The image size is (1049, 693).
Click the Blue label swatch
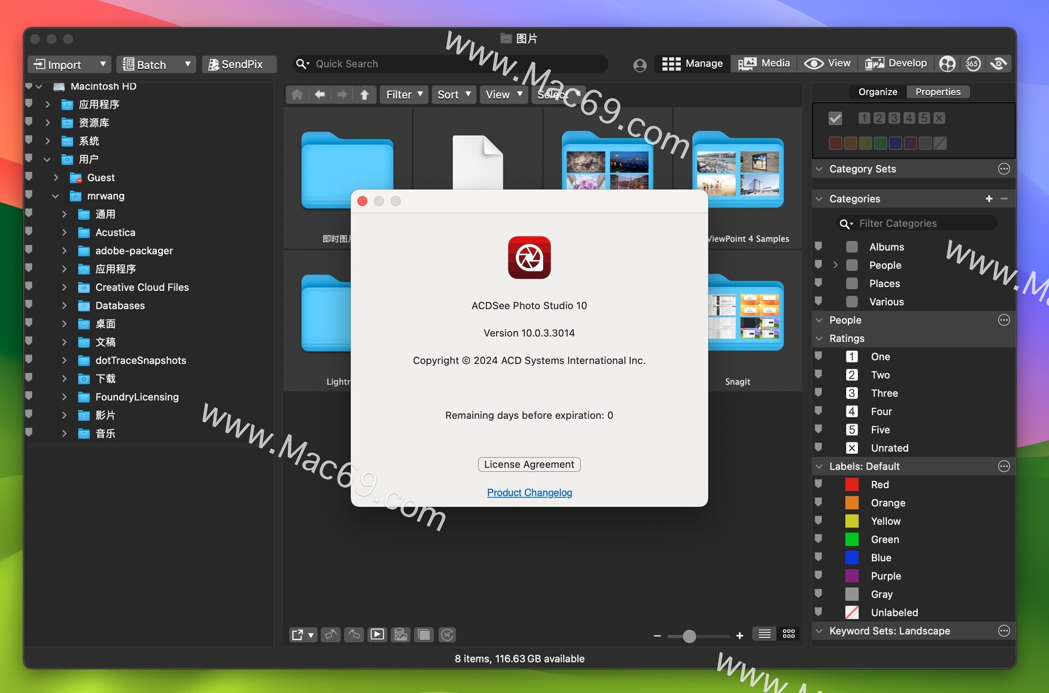click(852, 558)
